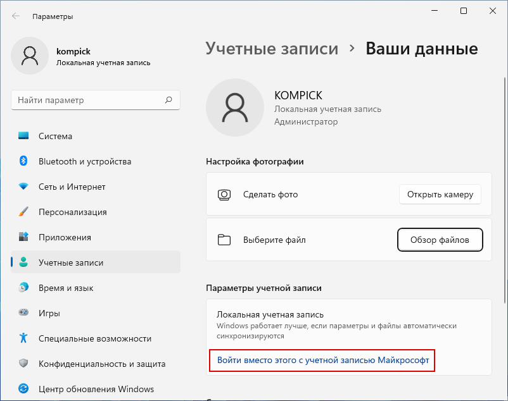This screenshot has width=508, height=401.
Task: Click the Настройка фотографии heading
Action: 255,161
